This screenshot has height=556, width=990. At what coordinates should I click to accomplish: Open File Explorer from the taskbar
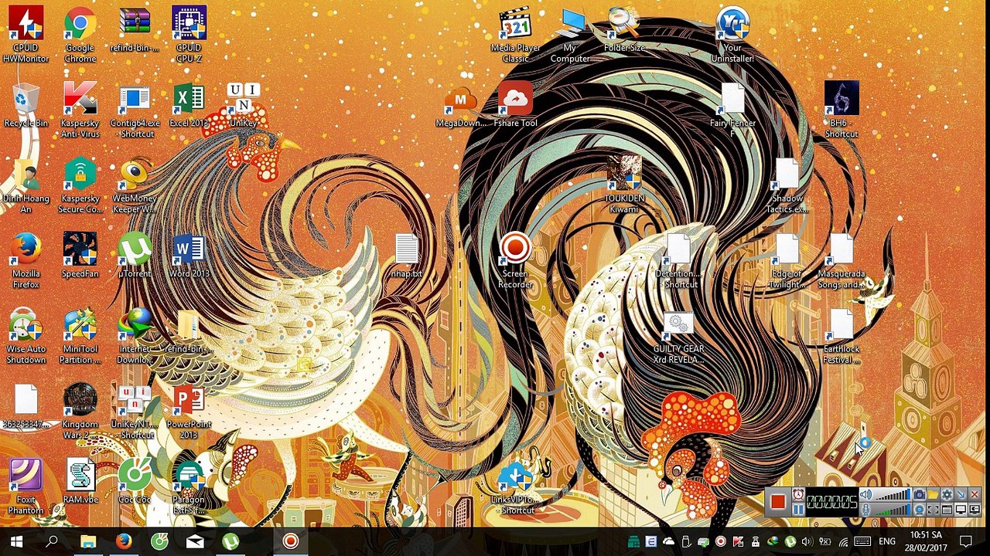point(88,541)
